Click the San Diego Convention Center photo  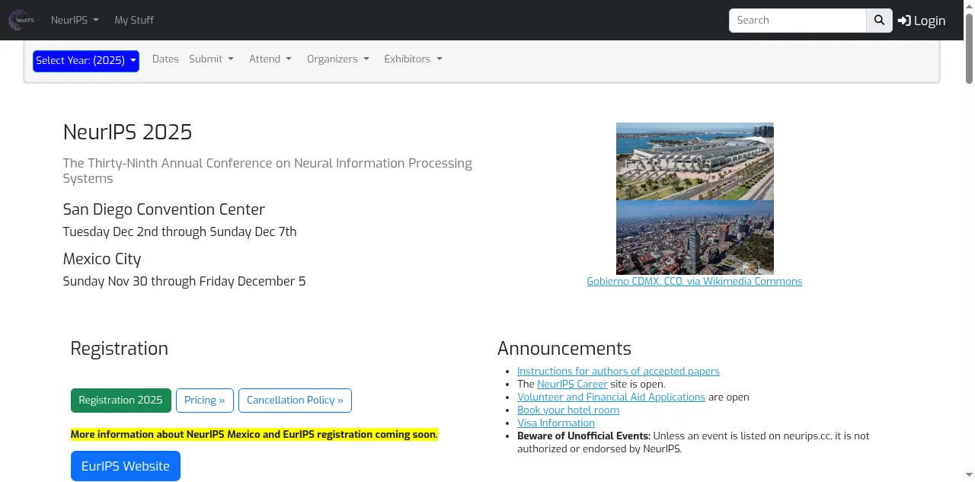(695, 161)
